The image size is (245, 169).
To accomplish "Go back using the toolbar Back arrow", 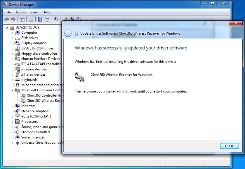I will click(6, 19).
